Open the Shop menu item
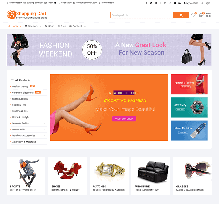The height and width of the screenshot is (204, 219). click(x=50, y=26)
